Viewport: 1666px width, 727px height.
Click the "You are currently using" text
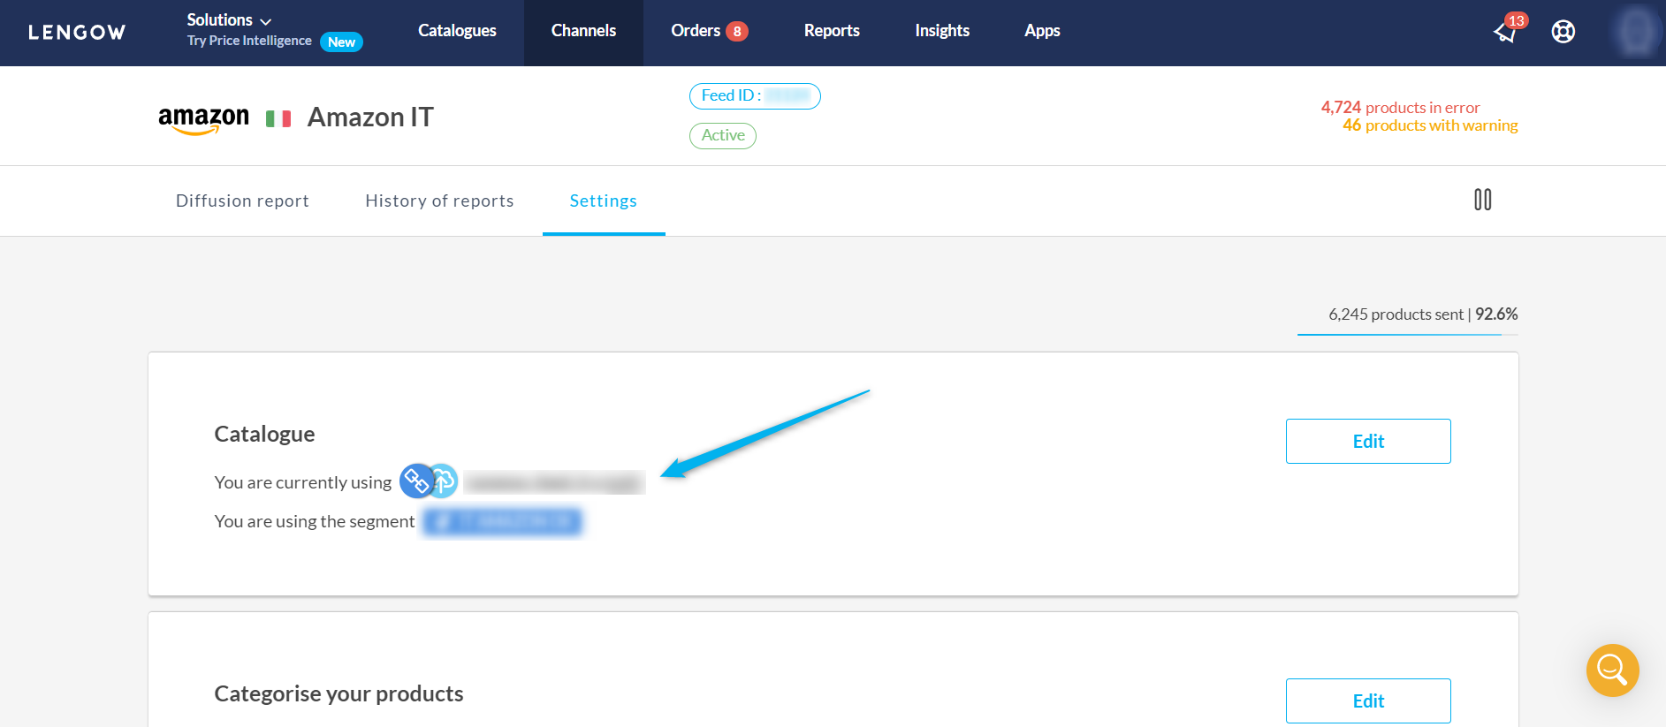302,482
